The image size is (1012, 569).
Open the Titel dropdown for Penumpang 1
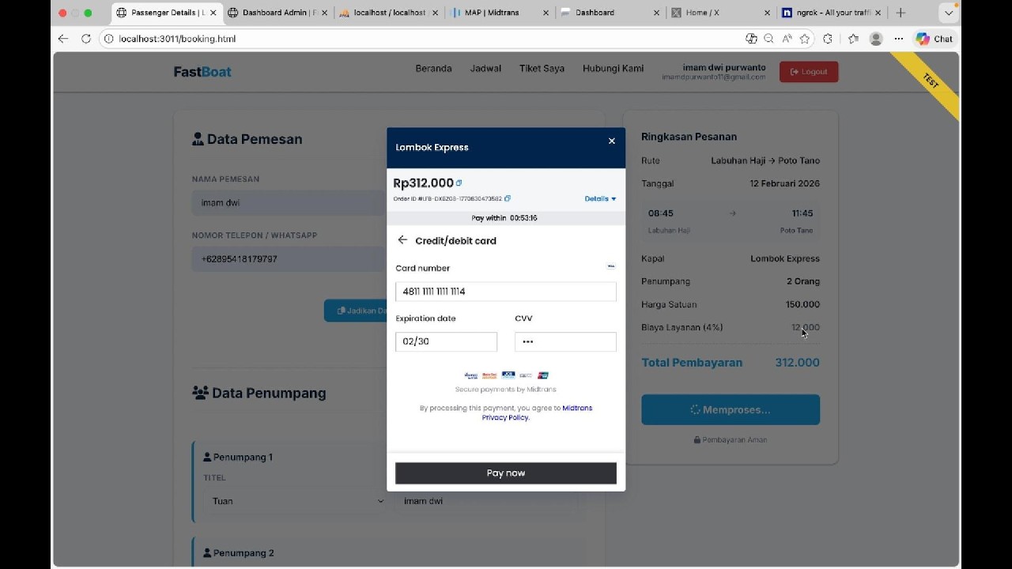tap(296, 501)
